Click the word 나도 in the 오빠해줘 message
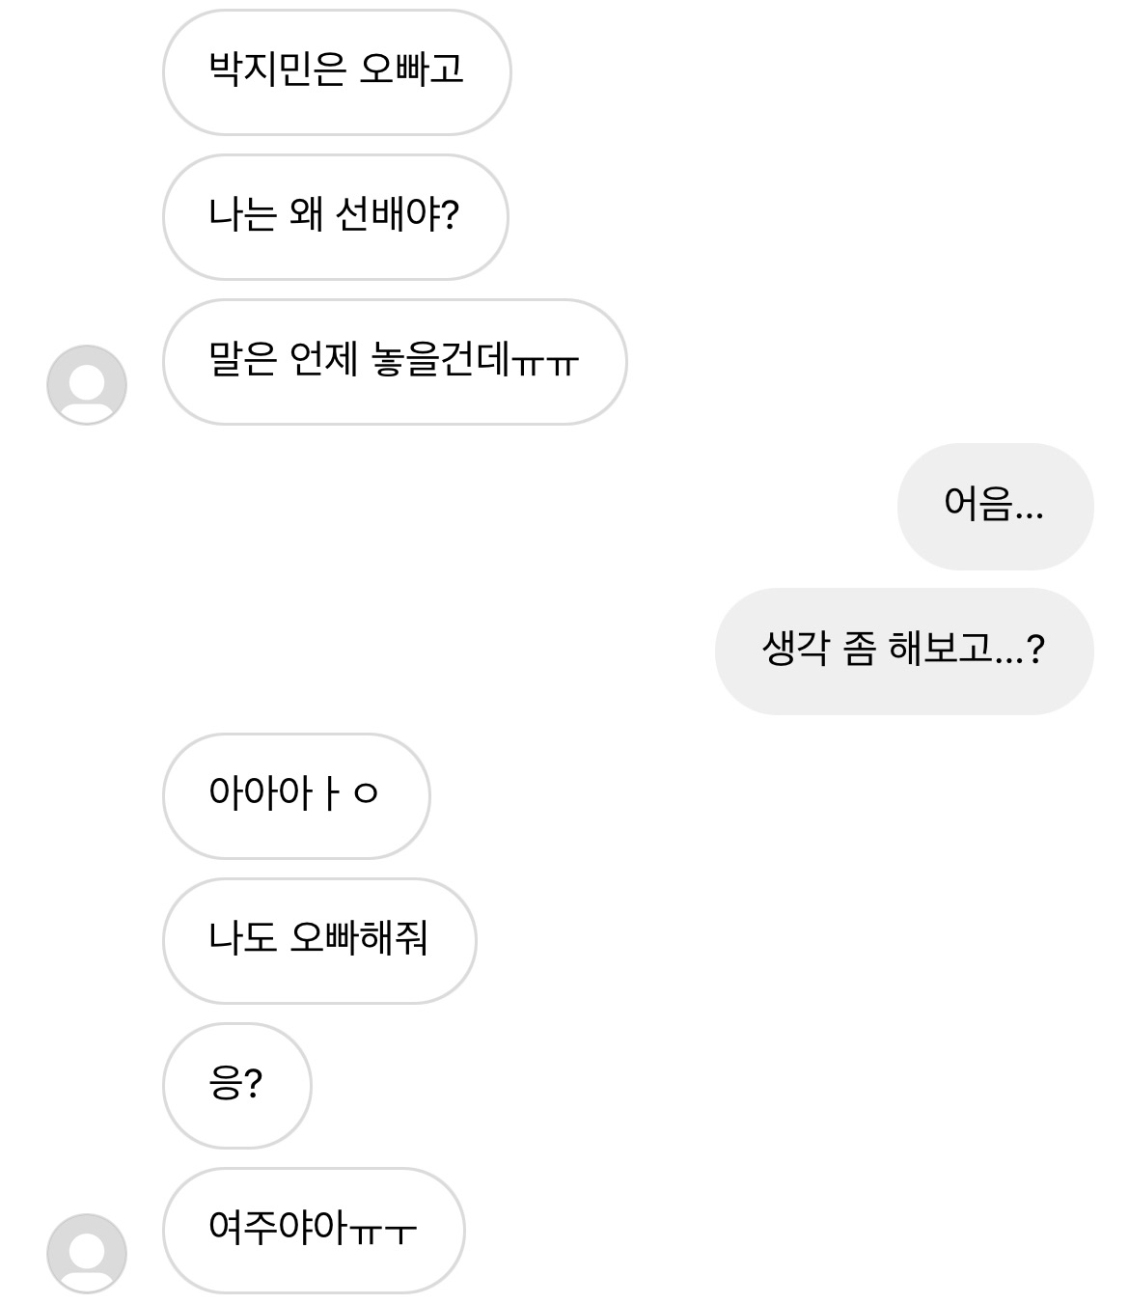This screenshot has width=1129, height=1304. point(242,938)
